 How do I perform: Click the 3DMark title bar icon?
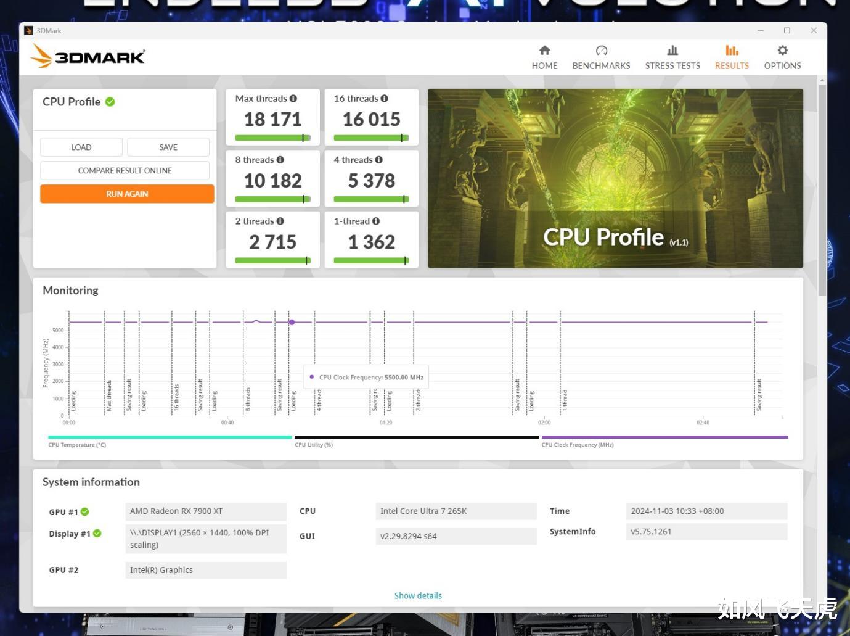click(x=28, y=30)
